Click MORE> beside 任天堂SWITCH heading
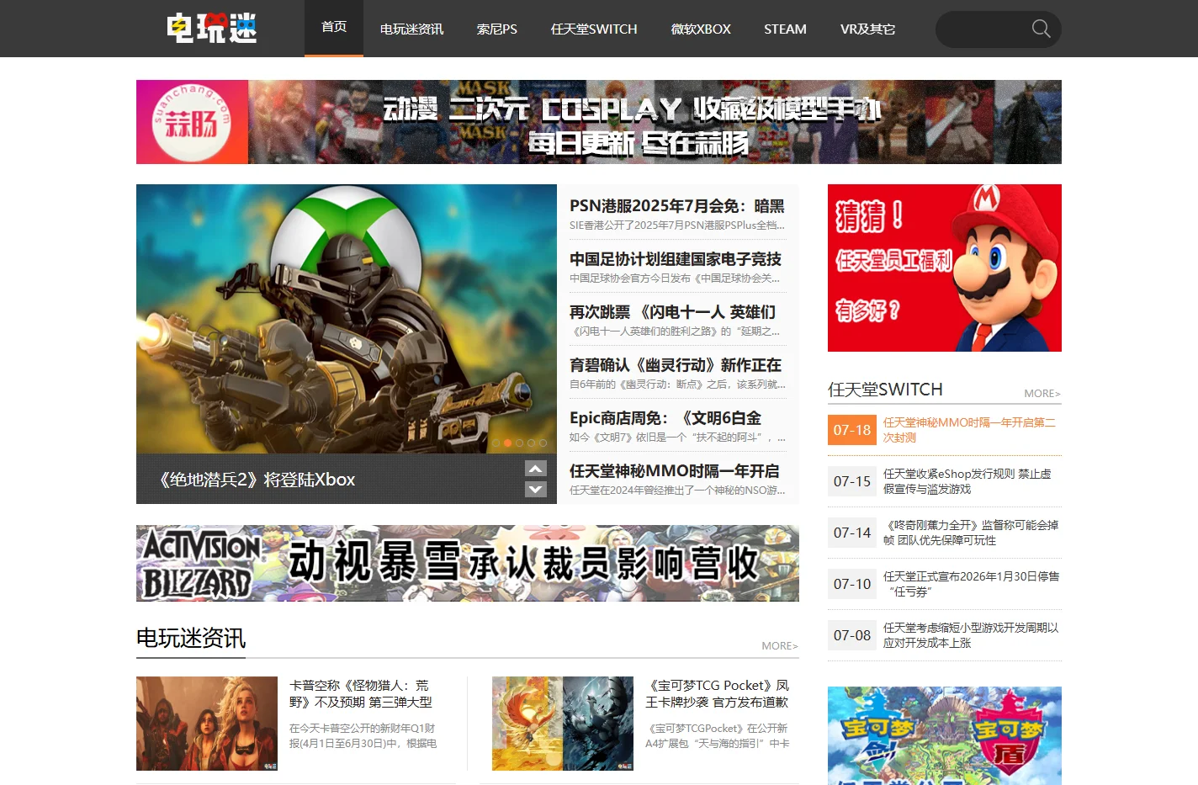The image size is (1198, 785). (1042, 393)
